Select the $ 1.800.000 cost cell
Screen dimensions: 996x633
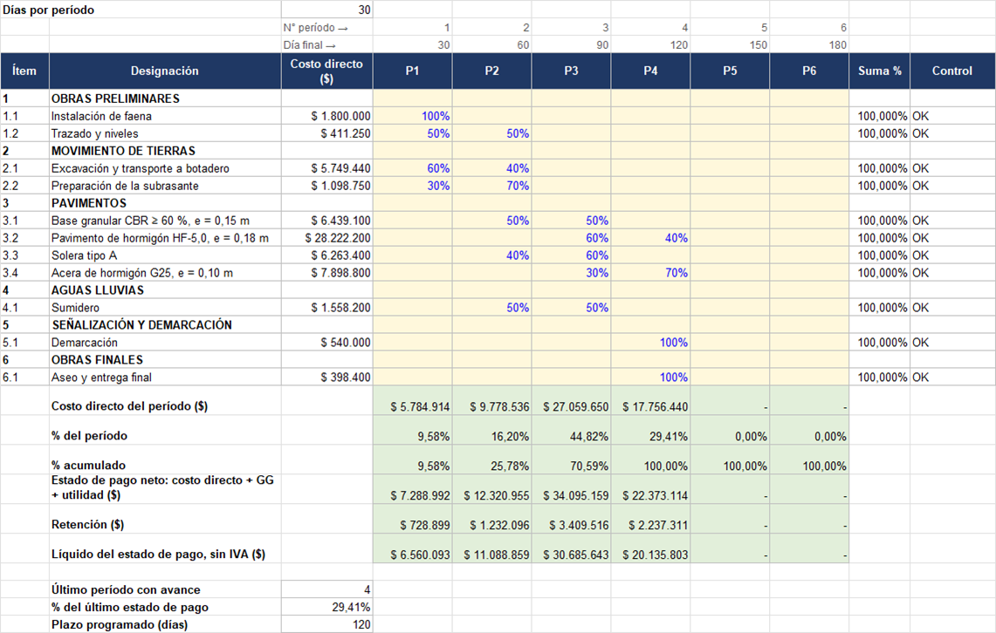click(x=327, y=116)
